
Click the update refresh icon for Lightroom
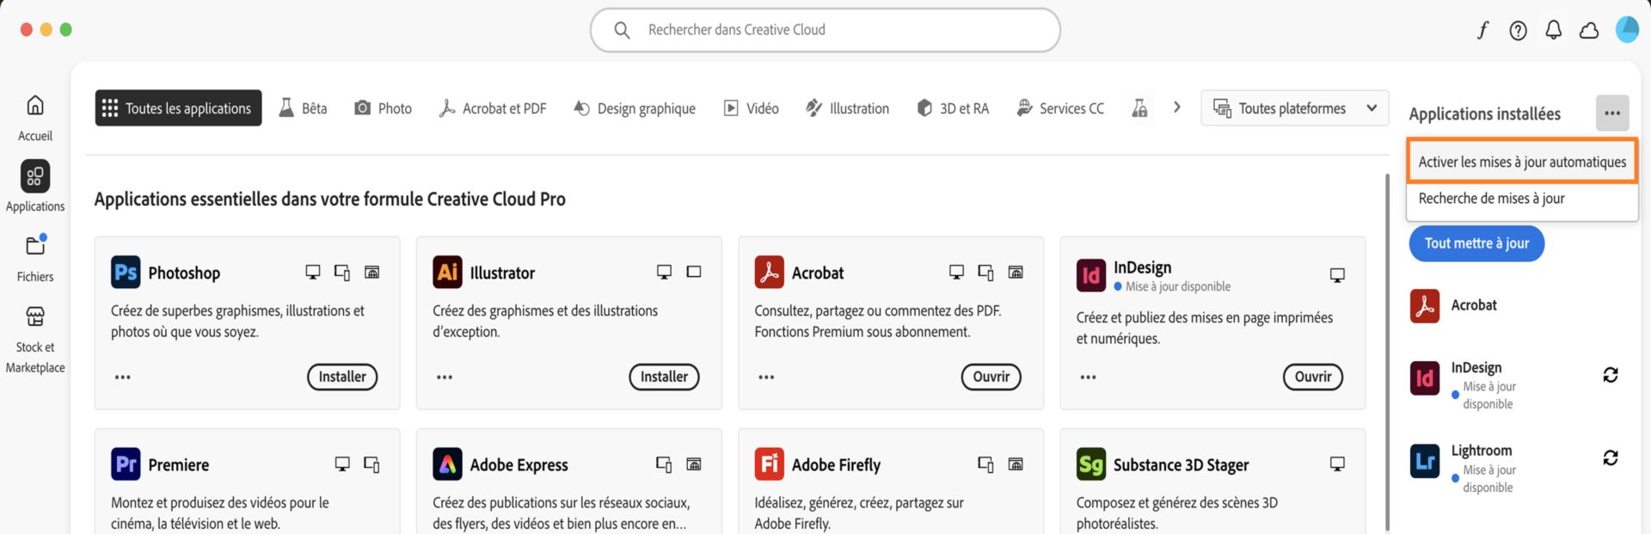(x=1611, y=458)
